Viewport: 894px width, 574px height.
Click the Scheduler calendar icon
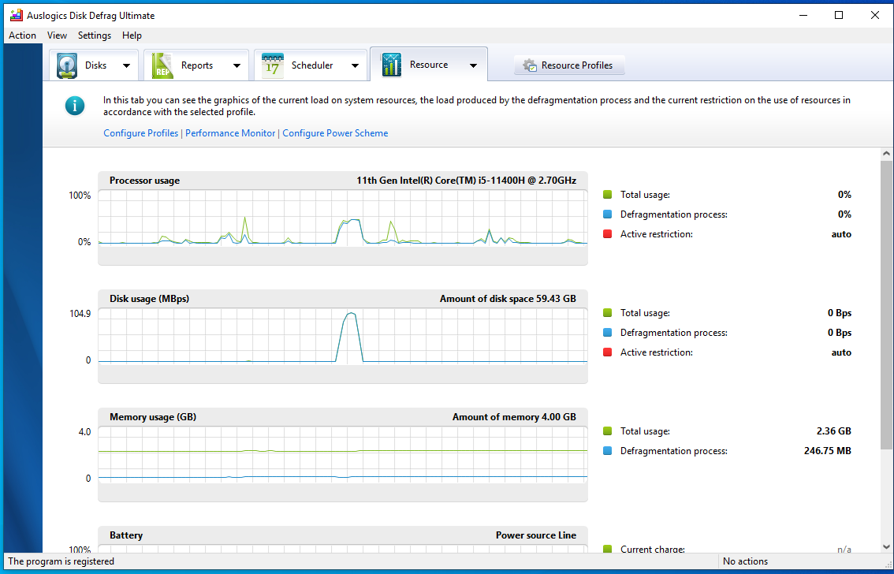(x=272, y=65)
